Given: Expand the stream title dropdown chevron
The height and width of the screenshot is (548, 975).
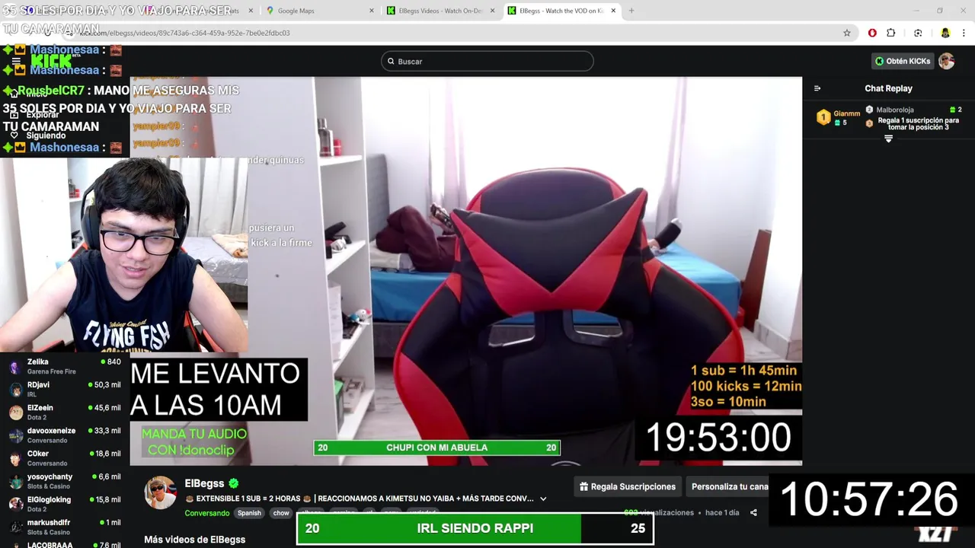Looking at the screenshot, I should (x=543, y=499).
